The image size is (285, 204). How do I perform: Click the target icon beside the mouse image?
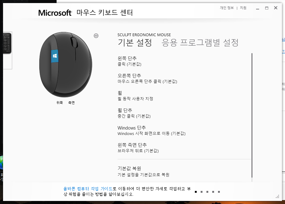[96, 36]
